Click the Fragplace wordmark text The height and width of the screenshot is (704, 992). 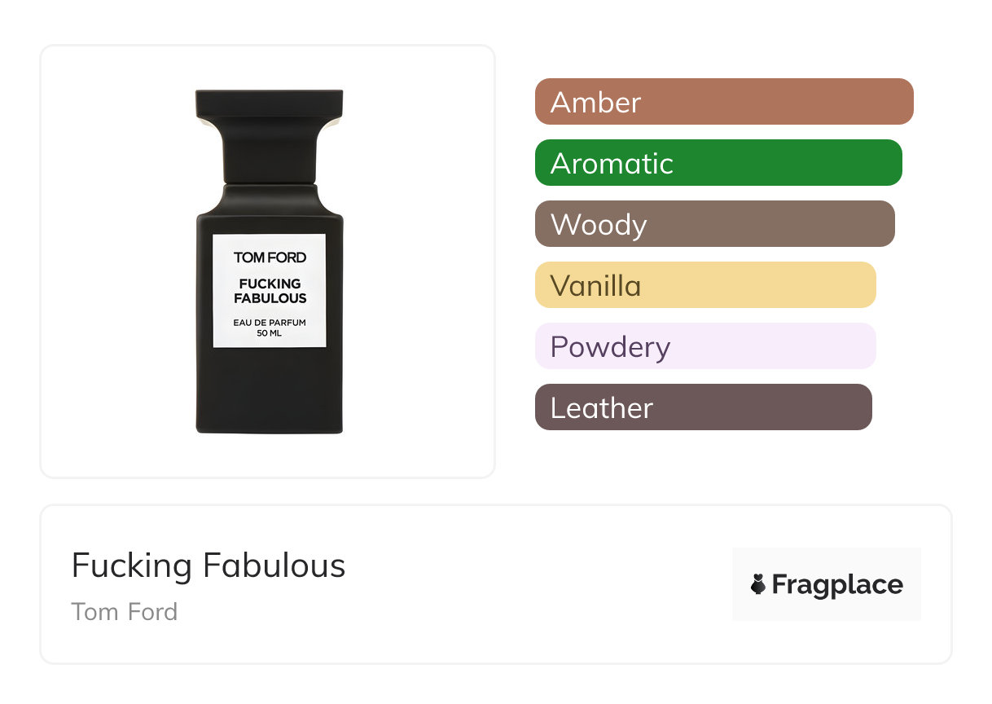[x=837, y=584]
